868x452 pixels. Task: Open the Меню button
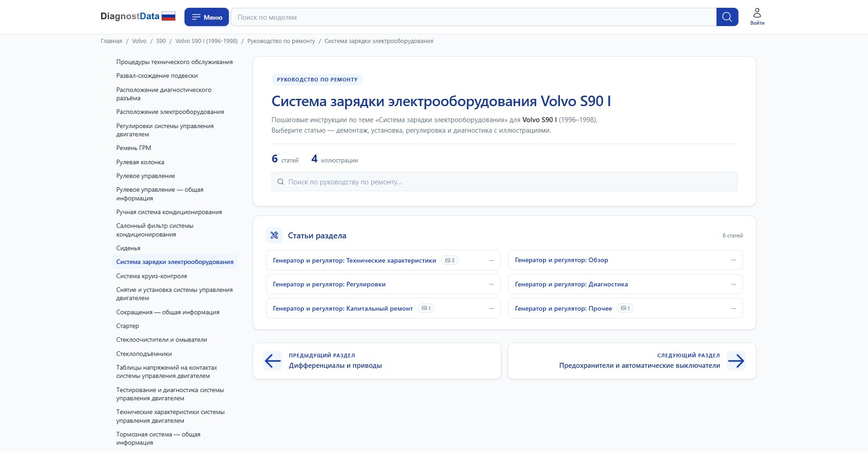207,17
